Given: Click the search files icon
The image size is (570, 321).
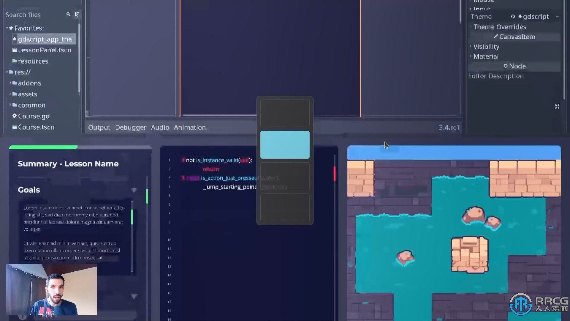Looking at the screenshot, I should tap(68, 15).
